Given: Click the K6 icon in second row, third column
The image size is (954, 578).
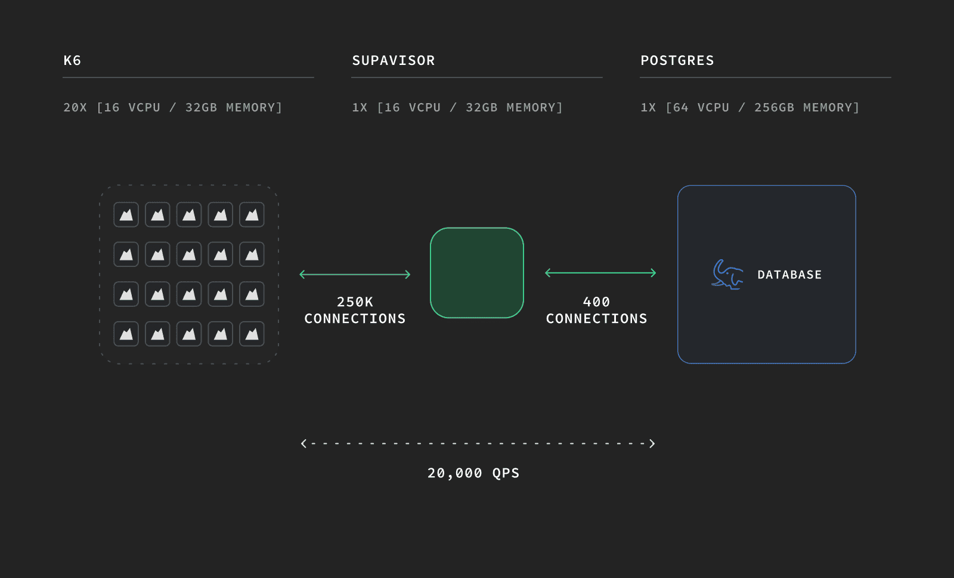Looking at the screenshot, I should (x=189, y=254).
